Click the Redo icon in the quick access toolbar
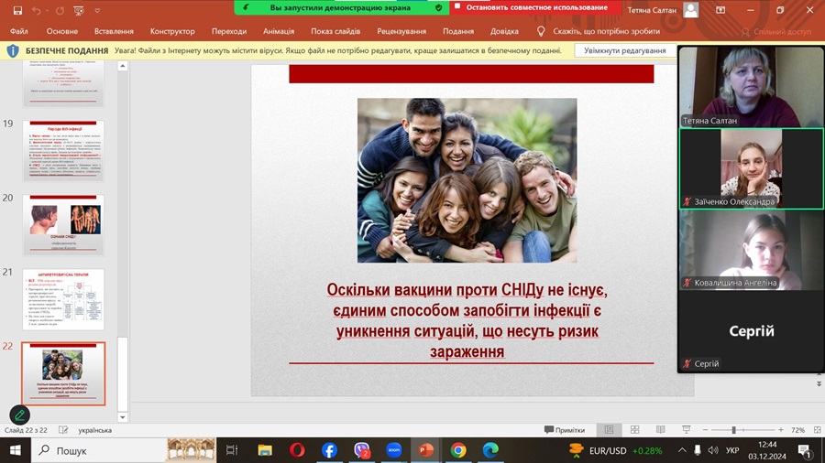Image resolution: width=825 pixels, height=463 pixels. pos(60,10)
